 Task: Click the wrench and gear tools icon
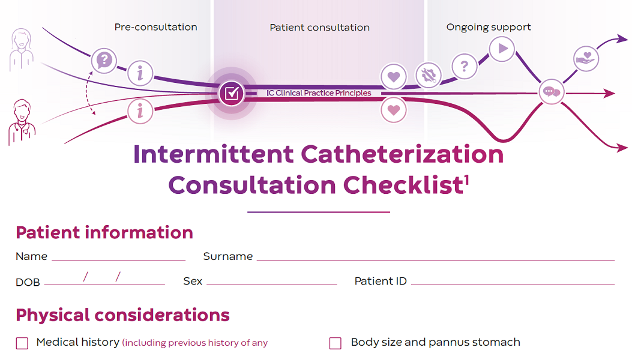pos(429,75)
